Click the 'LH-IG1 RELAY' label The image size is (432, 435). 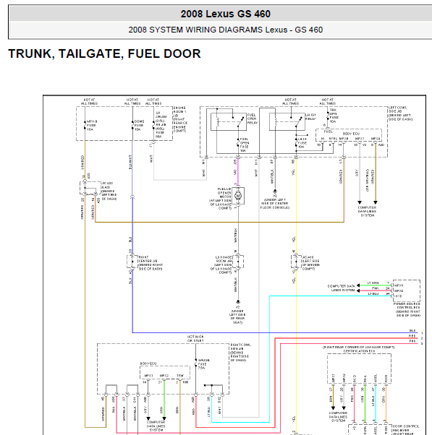pyautogui.click(x=310, y=117)
